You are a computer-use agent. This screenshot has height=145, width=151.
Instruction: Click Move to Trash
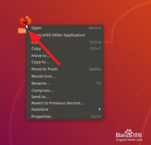pyautogui.click(x=65, y=69)
